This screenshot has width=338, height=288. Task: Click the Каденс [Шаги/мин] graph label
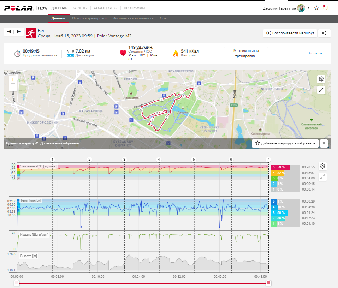coord(34,235)
